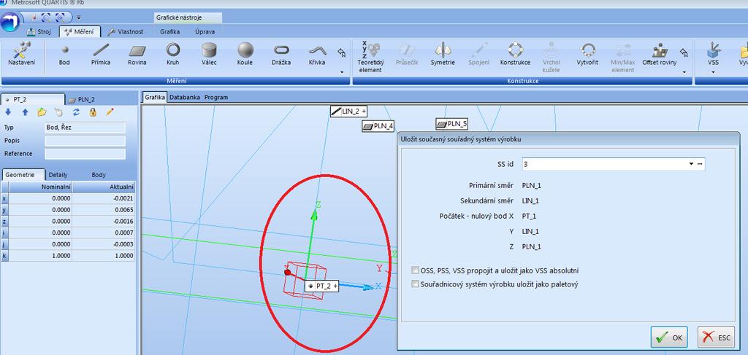This screenshot has width=748, height=355.
Task: Expand the Konstrukce ribbon group more arrow
Action: click(684, 72)
